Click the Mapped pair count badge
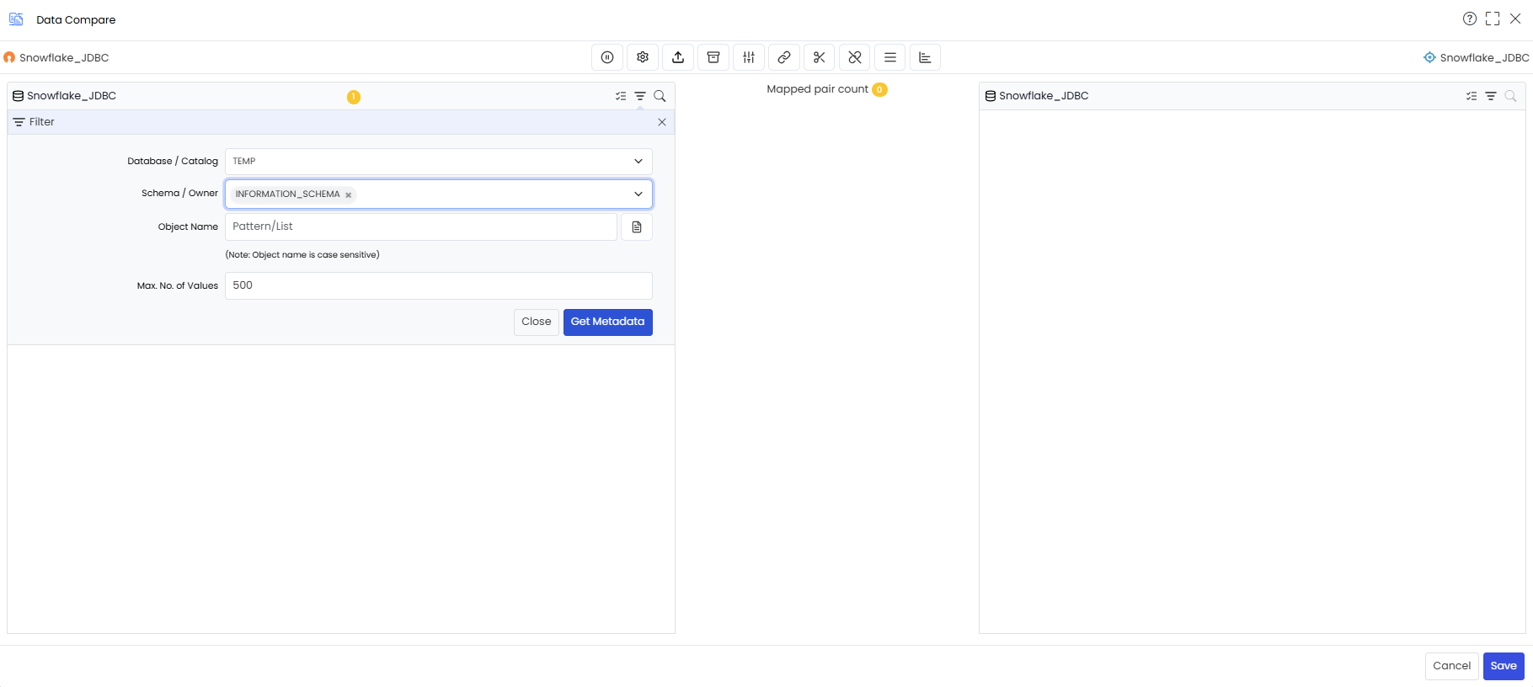Viewport: 1533px width, 687px height. pyautogui.click(x=879, y=89)
